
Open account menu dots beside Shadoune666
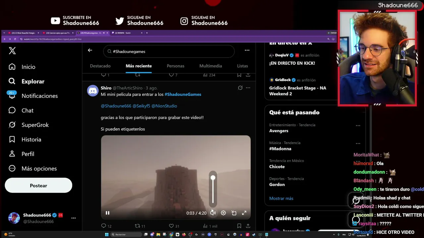[74, 218]
